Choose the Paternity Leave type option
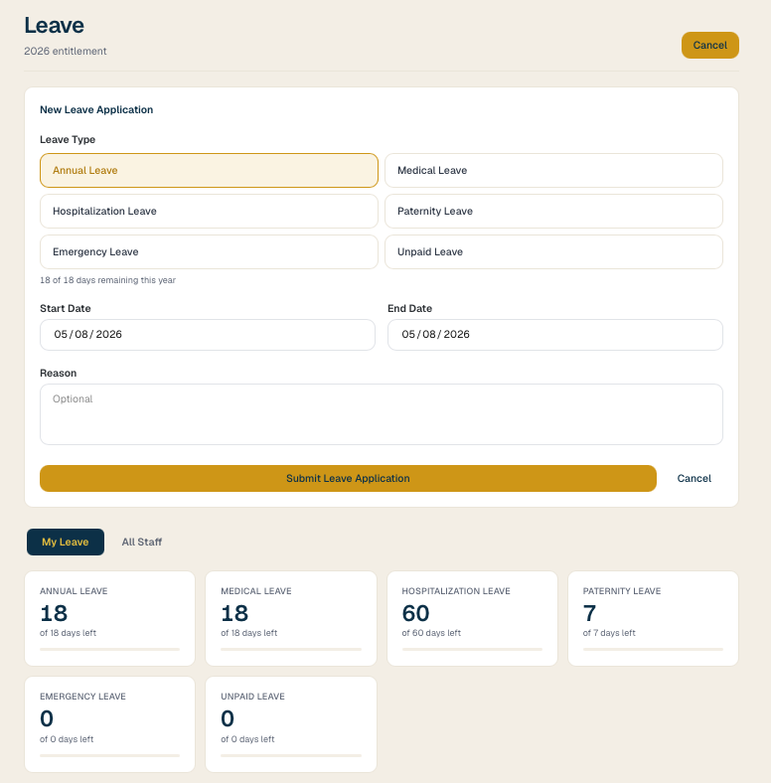 pyautogui.click(x=553, y=212)
